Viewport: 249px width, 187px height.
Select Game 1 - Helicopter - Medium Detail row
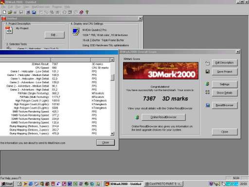click(55, 75)
